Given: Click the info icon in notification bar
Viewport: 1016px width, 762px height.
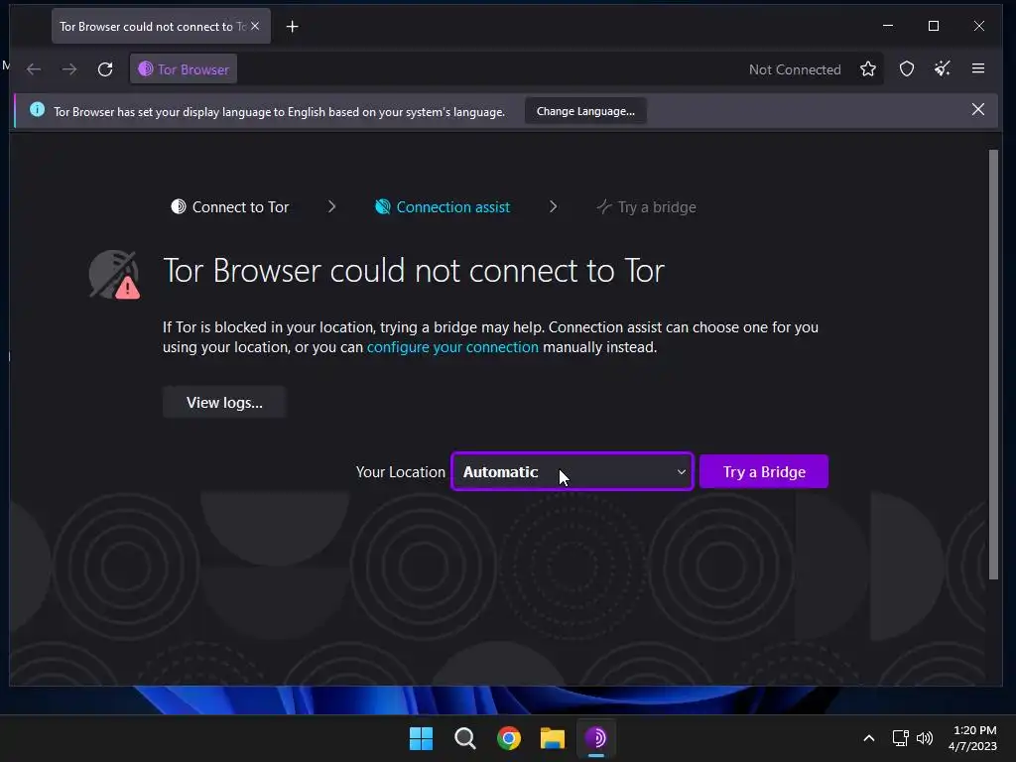Looking at the screenshot, I should point(38,110).
